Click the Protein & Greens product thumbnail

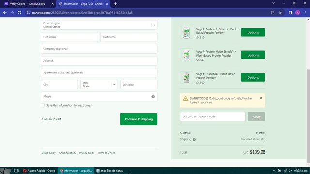point(186,32)
